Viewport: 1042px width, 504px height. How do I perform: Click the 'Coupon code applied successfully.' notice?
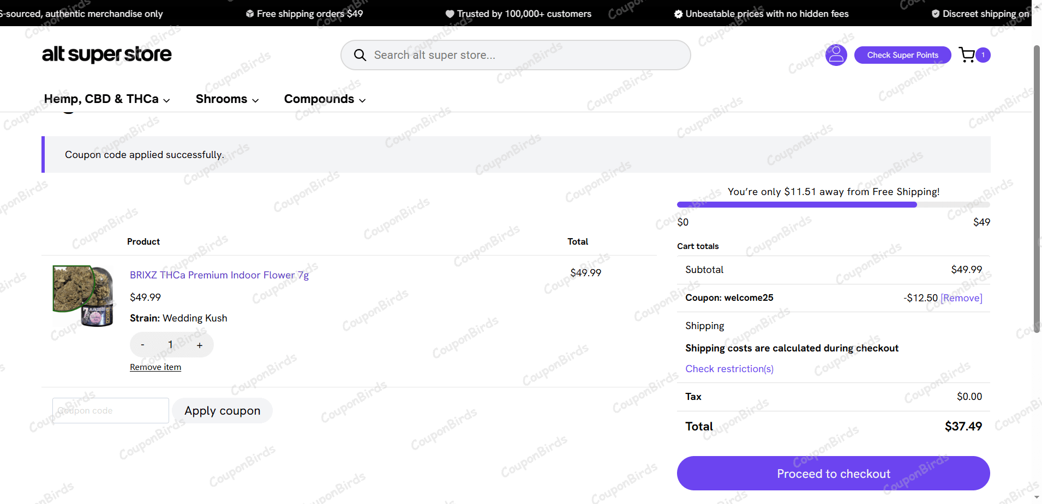coord(516,155)
